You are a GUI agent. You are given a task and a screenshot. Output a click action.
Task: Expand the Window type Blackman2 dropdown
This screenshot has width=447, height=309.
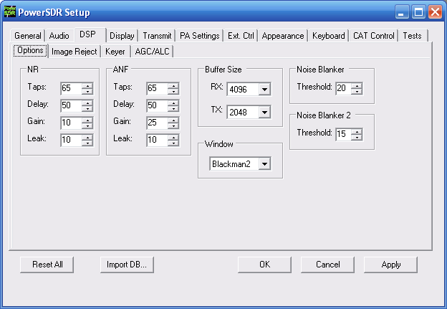click(x=264, y=164)
